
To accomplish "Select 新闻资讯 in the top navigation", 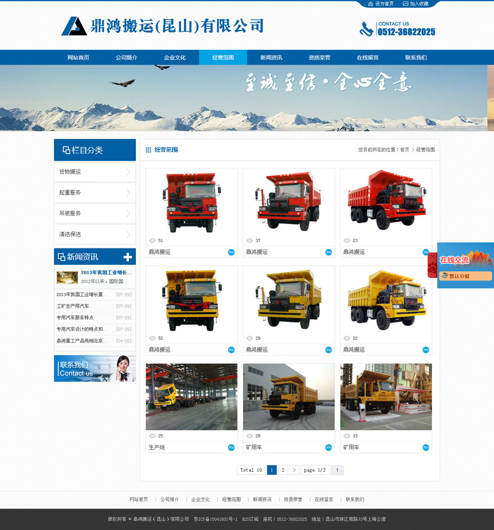I will coord(271,57).
